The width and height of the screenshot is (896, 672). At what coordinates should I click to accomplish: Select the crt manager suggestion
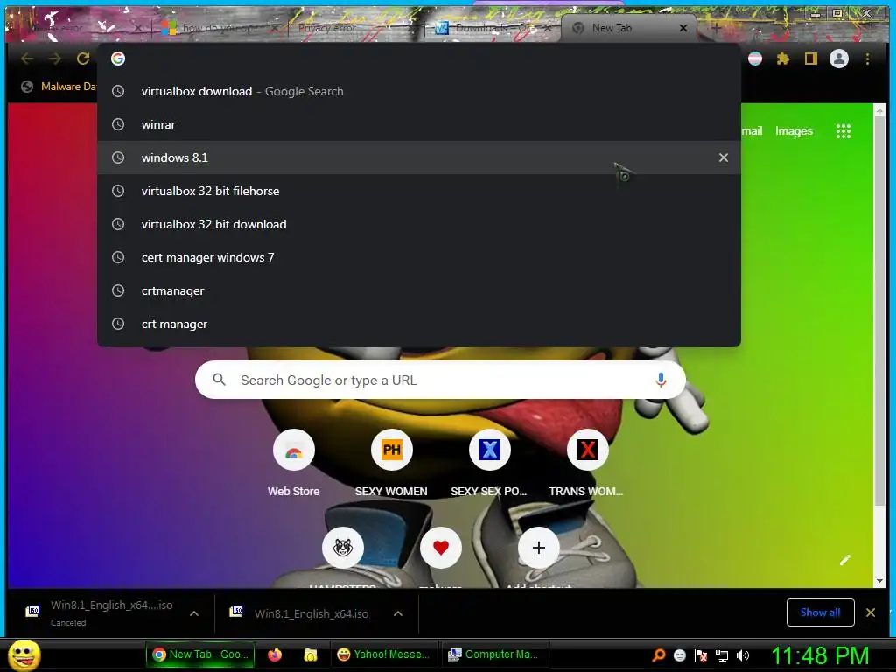pos(419,324)
